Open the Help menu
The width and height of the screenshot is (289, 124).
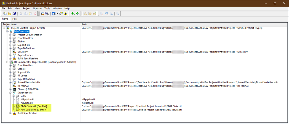click(x=67, y=8)
